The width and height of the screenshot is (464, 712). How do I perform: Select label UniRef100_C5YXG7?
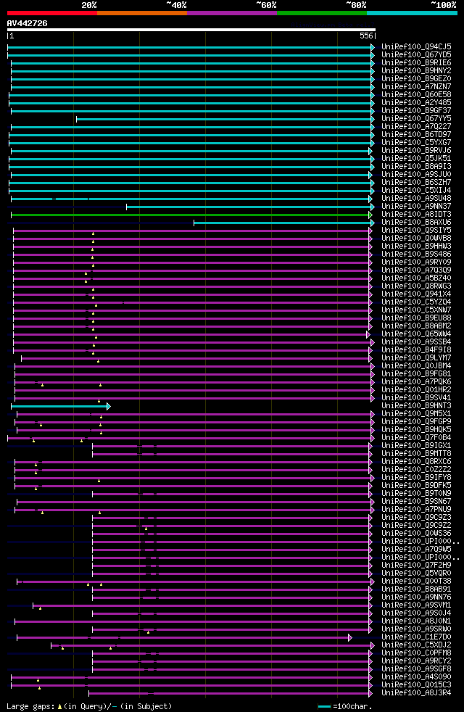pos(416,143)
